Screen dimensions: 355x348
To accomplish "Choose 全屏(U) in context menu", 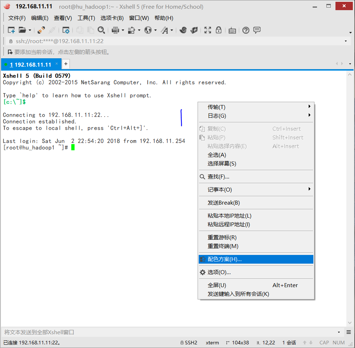I will pyautogui.click(x=256, y=285).
